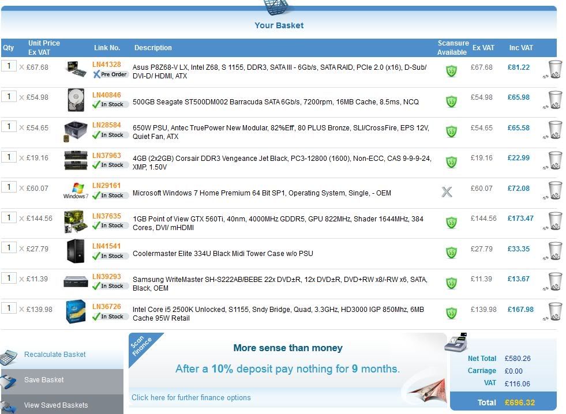
Task: Remove Seagate Barracuda using its trash icon
Action: [554, 99]
